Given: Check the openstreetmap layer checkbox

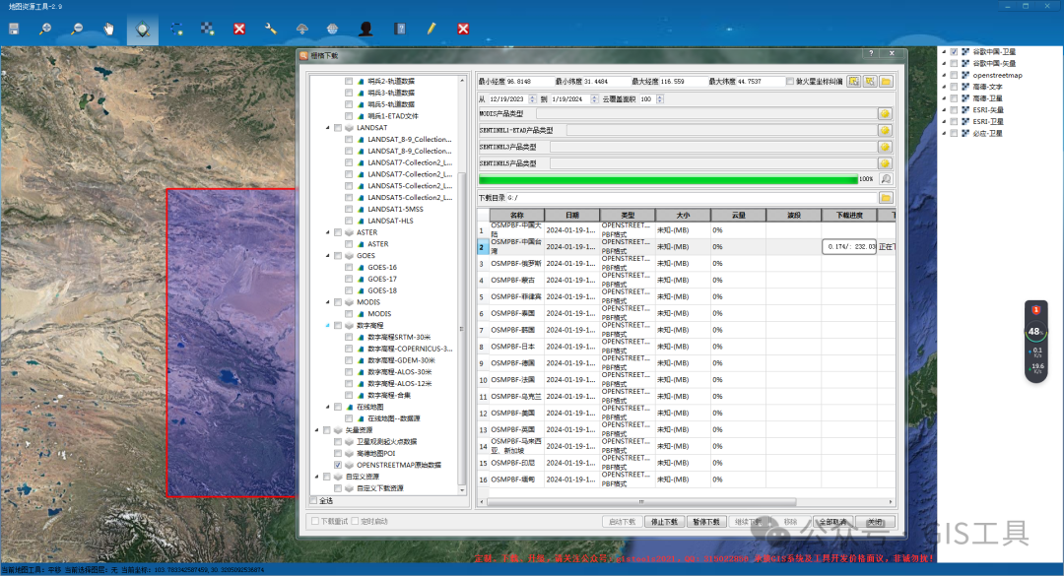Looking at the screenshot, I should point(954,75).
